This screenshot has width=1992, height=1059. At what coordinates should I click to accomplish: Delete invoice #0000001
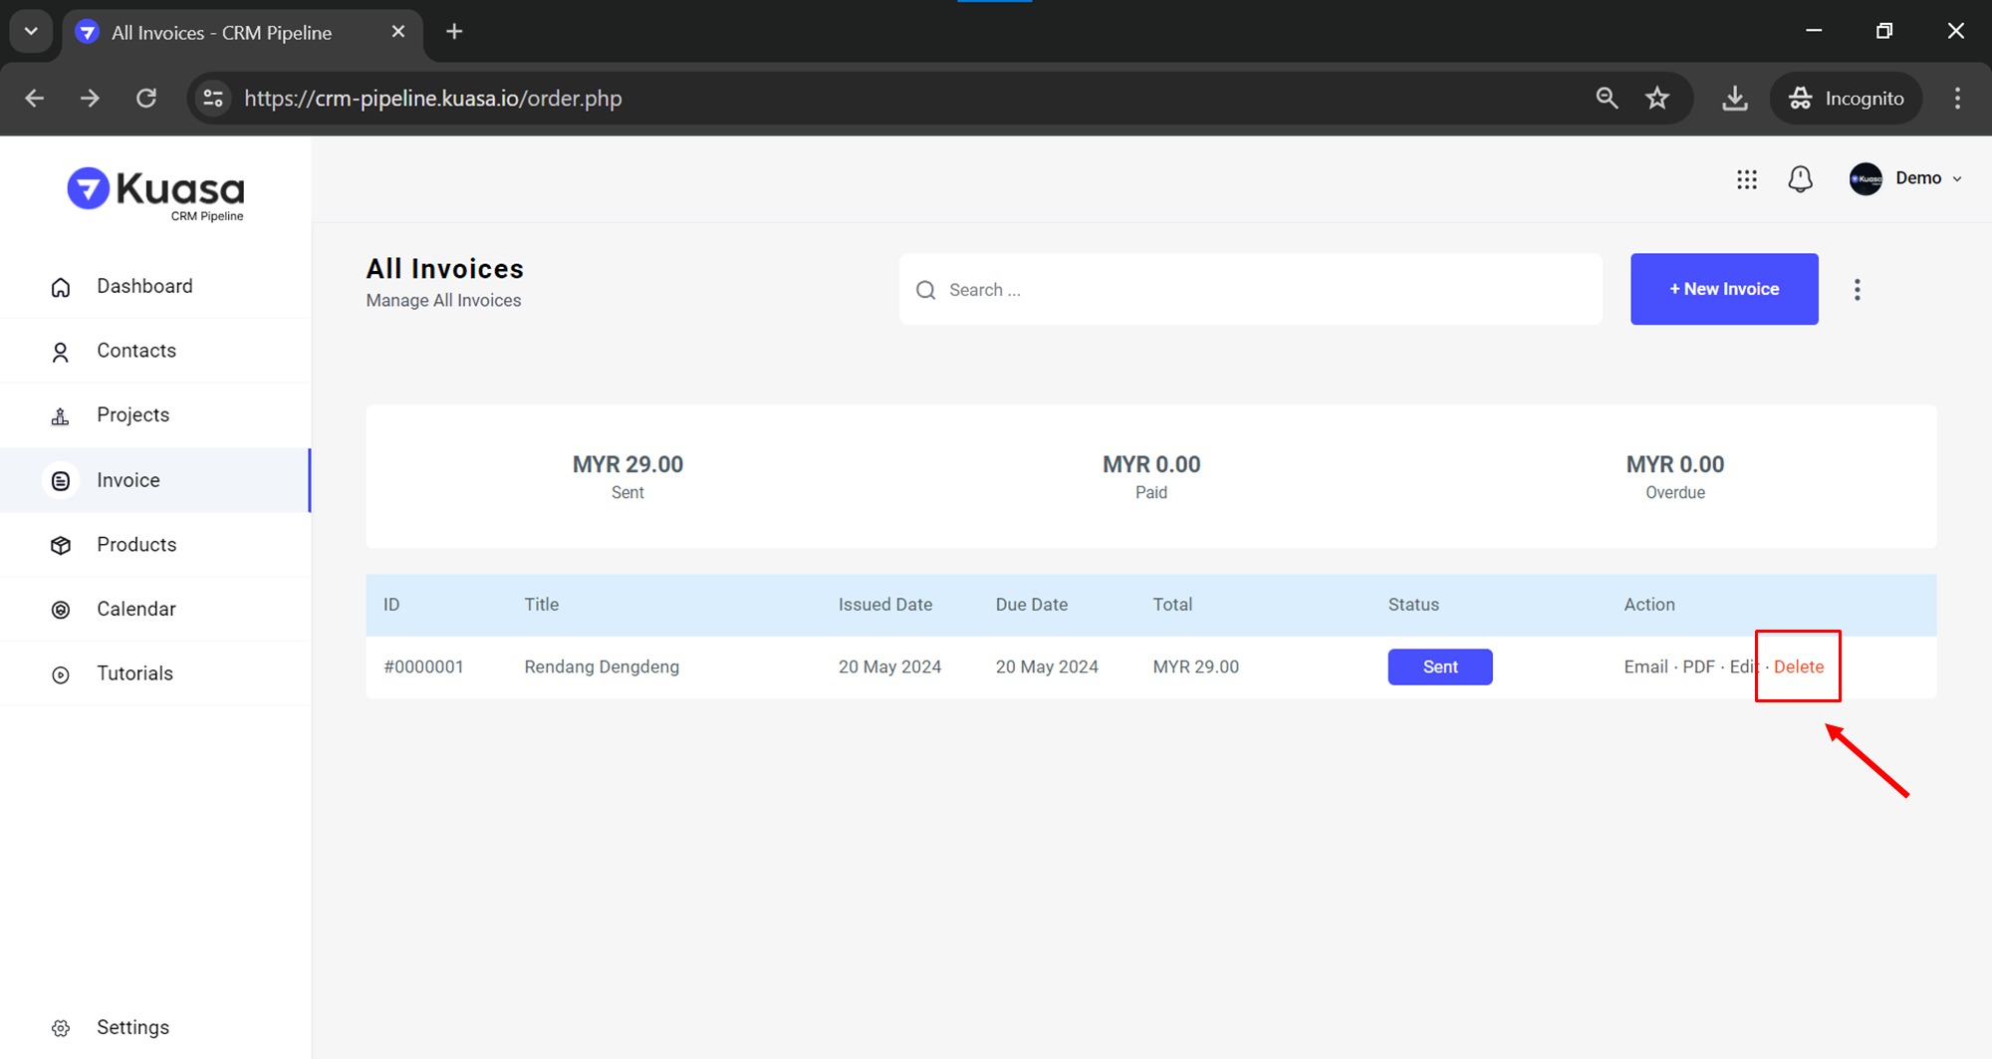(1798, 667)
